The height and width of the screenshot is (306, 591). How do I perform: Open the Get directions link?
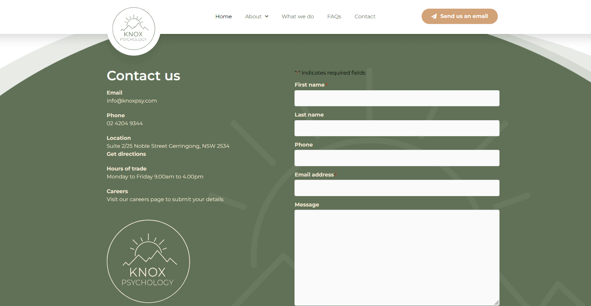[x=126, y=154]
